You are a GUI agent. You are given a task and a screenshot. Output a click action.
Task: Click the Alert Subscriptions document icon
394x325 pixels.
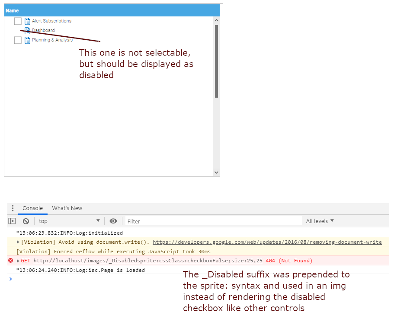27,21
